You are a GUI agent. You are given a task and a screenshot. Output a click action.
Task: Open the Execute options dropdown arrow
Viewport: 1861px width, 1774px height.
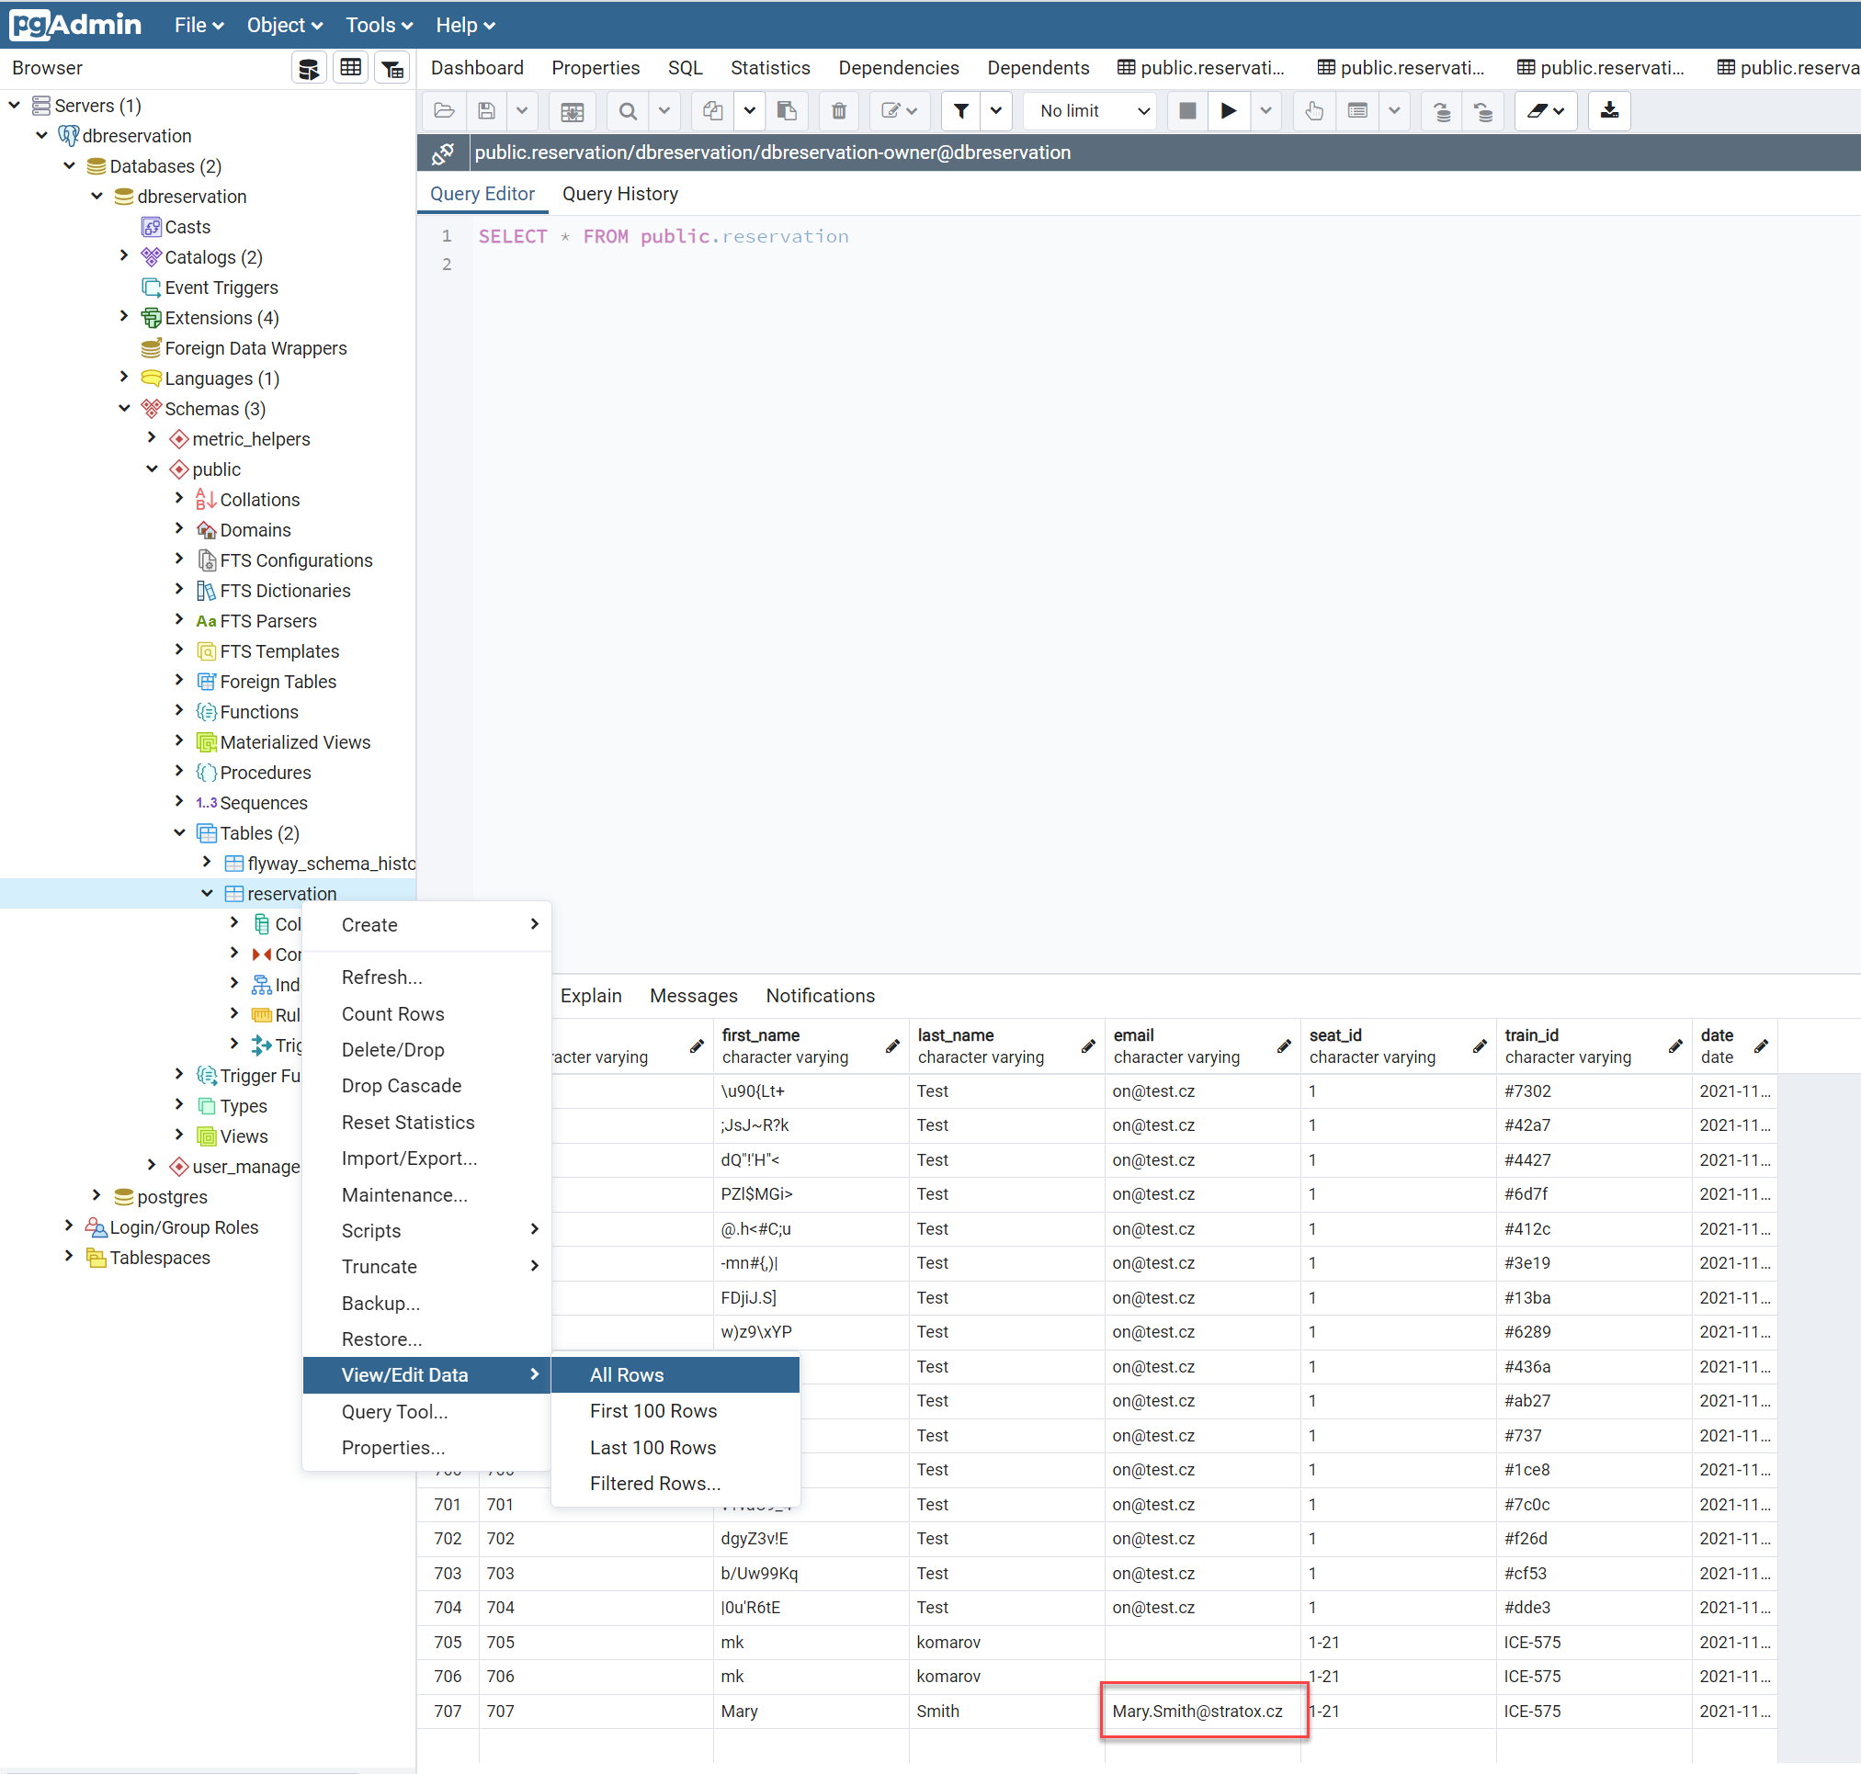[1265, 110]
